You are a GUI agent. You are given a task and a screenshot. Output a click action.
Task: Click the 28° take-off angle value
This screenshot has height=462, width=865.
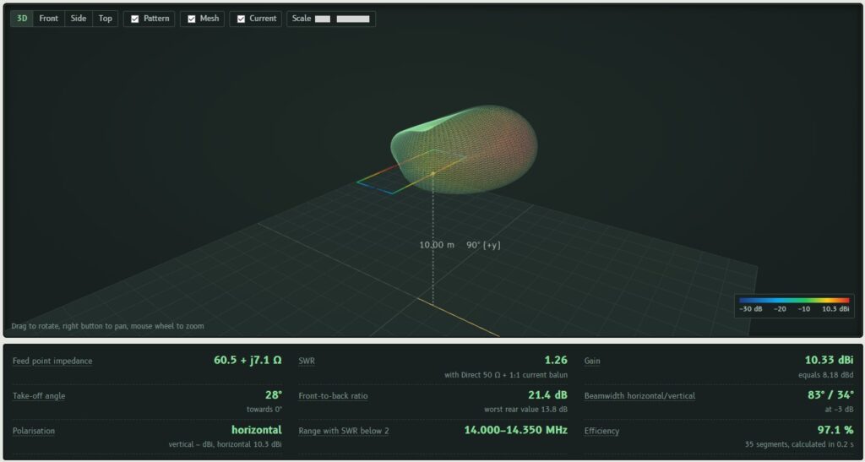(274, 395)
